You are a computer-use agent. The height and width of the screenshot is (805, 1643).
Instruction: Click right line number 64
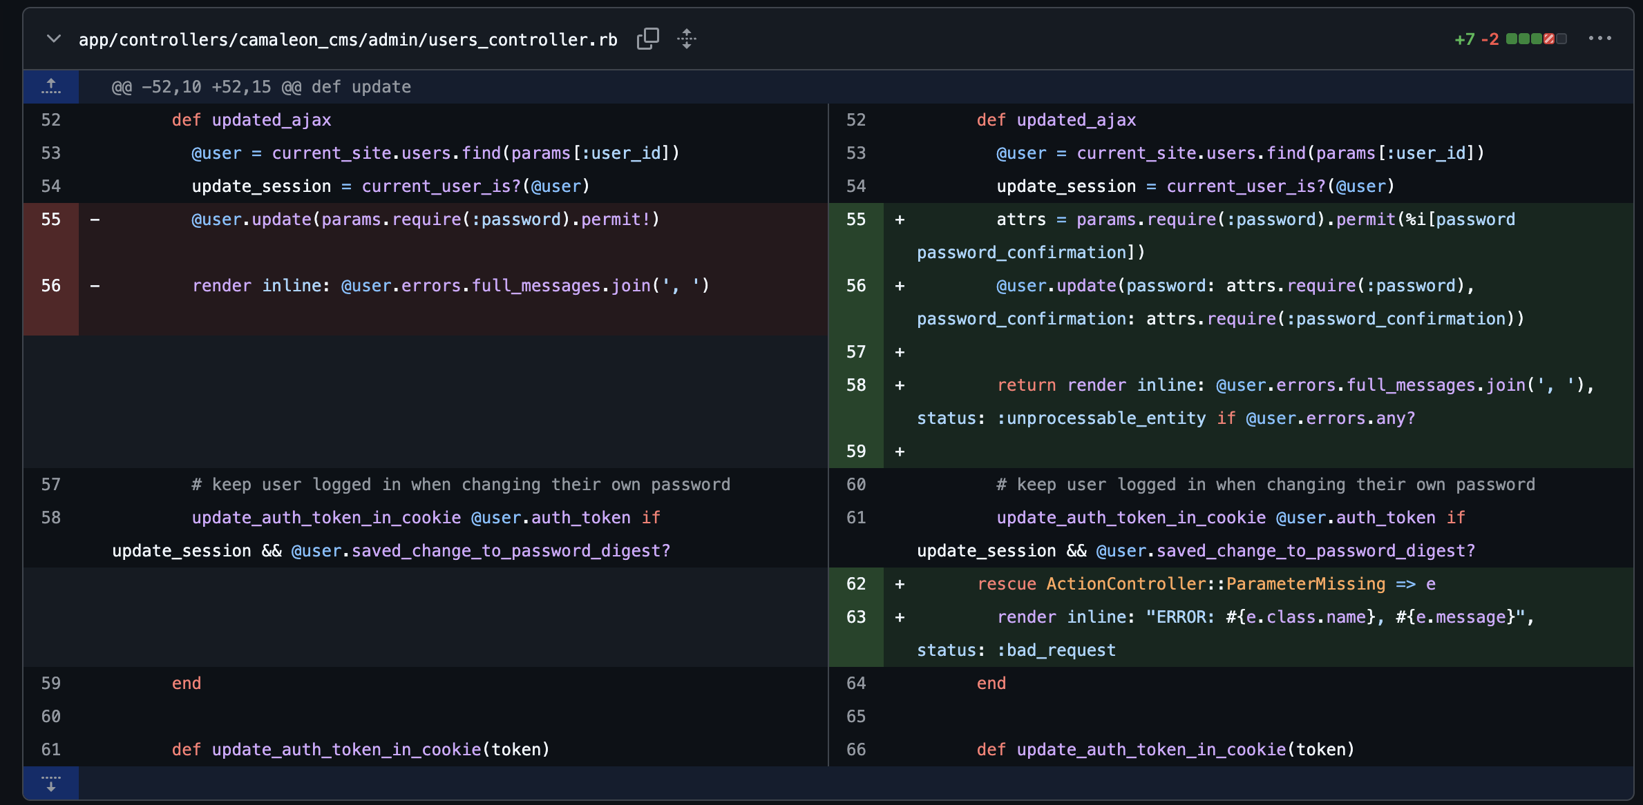856,683
